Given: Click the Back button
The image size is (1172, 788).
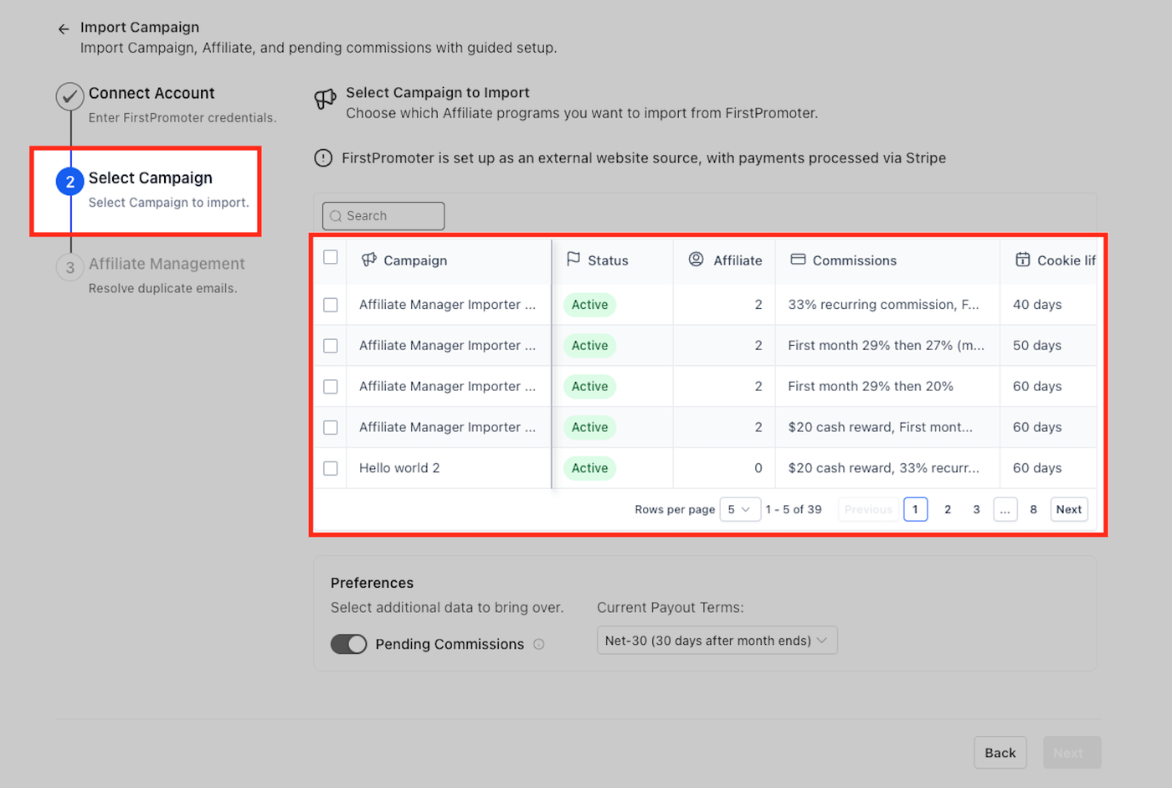Looking at the screenshot, I should [1000, 753].
